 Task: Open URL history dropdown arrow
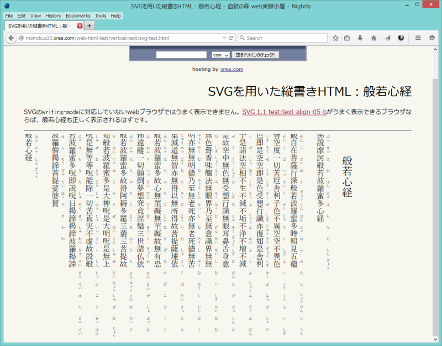(224, 38)
